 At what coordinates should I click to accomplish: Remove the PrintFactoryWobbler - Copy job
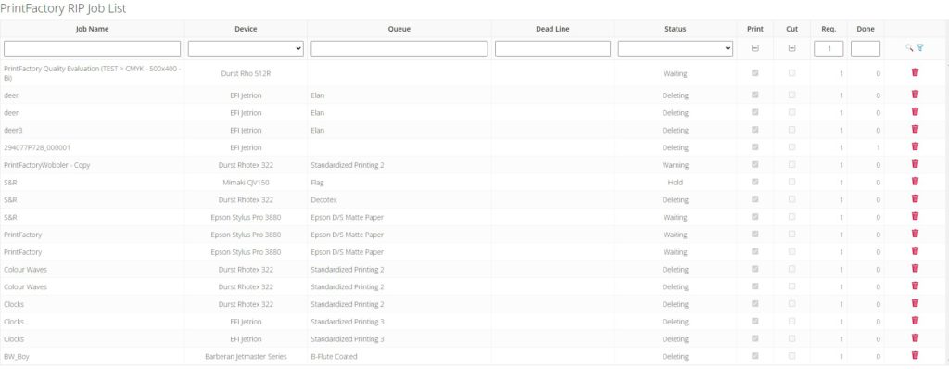click(x=915, y=164)
